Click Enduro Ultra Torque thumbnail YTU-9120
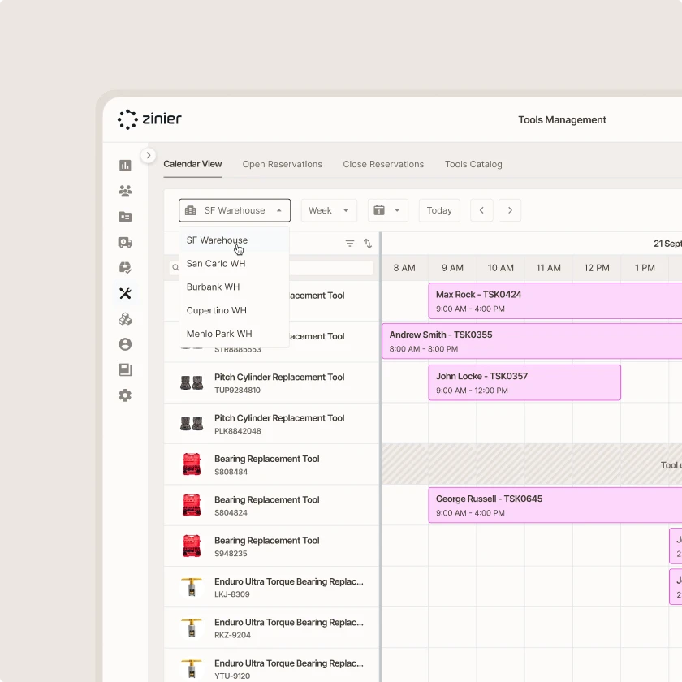 point(192,669)
